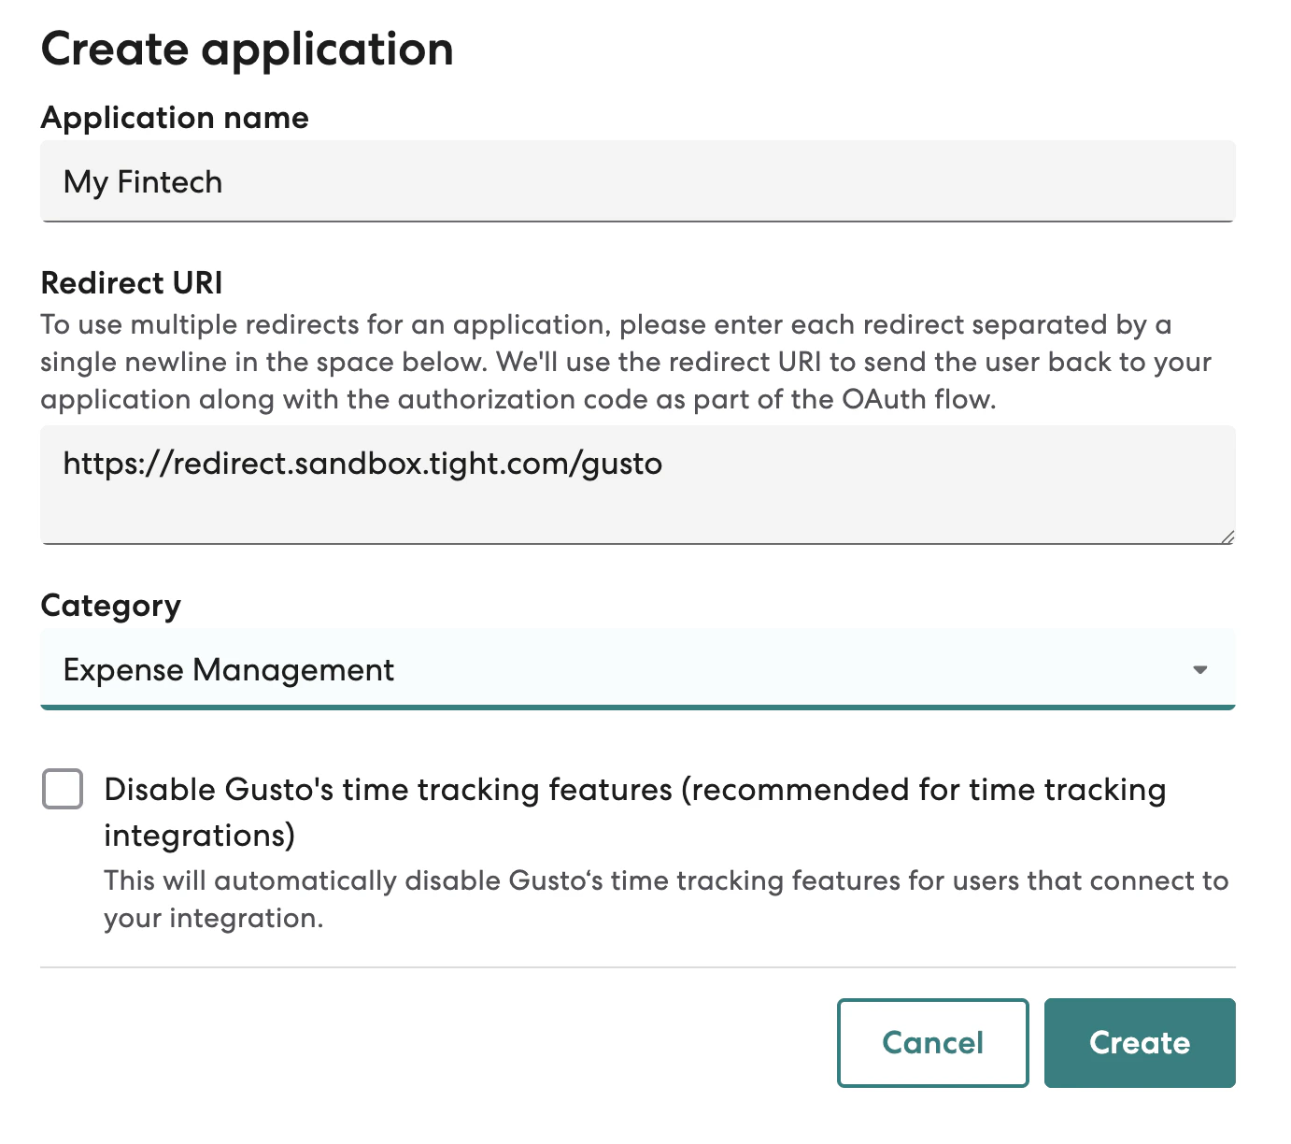Screen dimensions: 1291x1144
Task: Click the sandbox redirect URL text
Action: point(362,463)
